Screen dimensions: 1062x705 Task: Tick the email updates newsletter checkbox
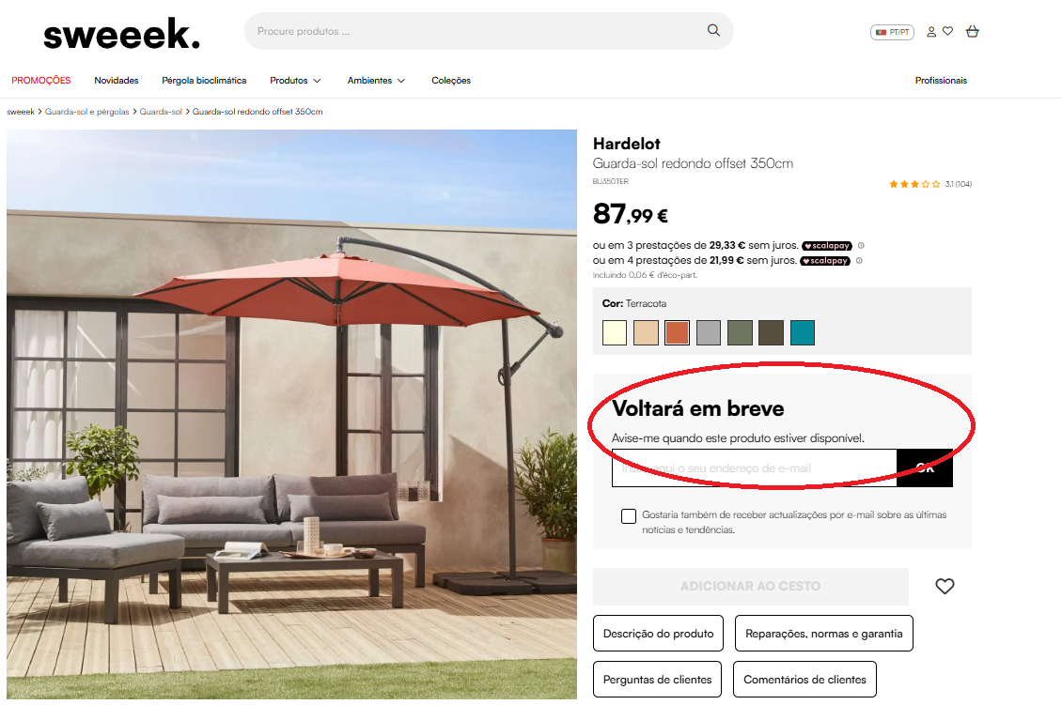(x=629, y=516)
